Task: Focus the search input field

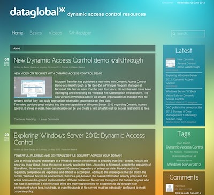Action: pos(188,34)
